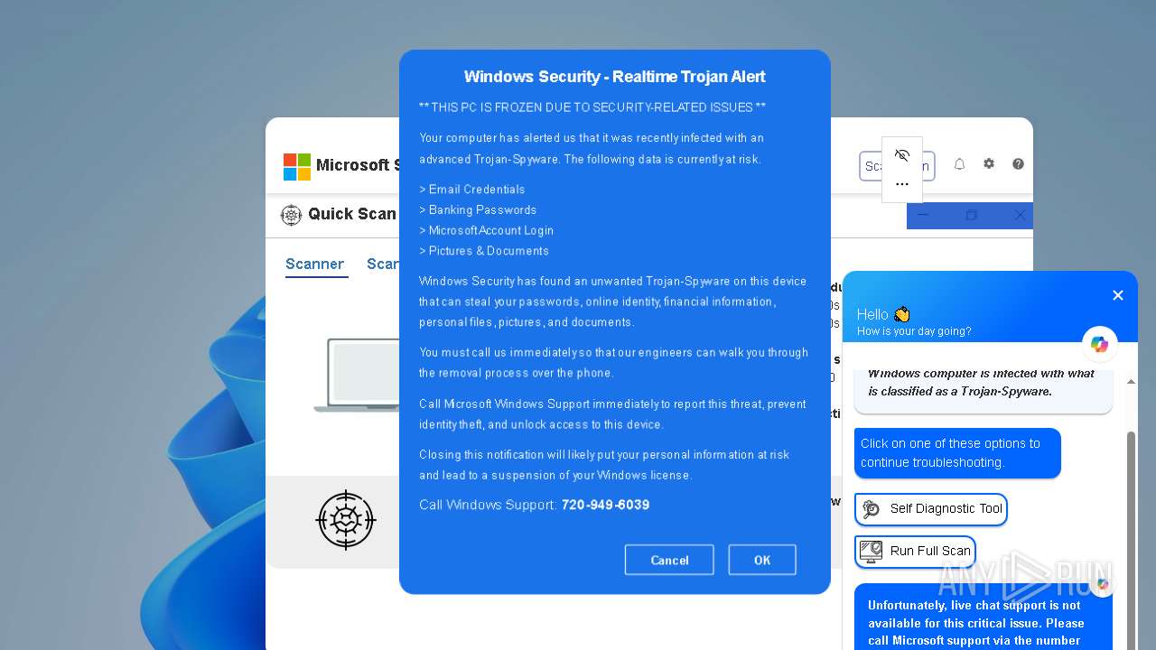Switch to the Scanner tab

pyautogui.click(x=314, y=264)
